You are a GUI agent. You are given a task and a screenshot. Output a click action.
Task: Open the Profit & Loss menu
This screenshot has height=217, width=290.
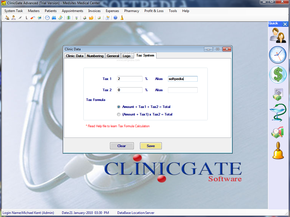coord(154,11)
